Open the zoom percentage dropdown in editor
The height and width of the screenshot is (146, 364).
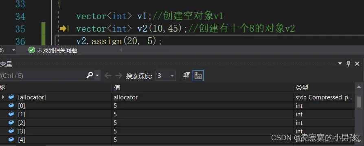pyautogui.click(x=13, y=50)
